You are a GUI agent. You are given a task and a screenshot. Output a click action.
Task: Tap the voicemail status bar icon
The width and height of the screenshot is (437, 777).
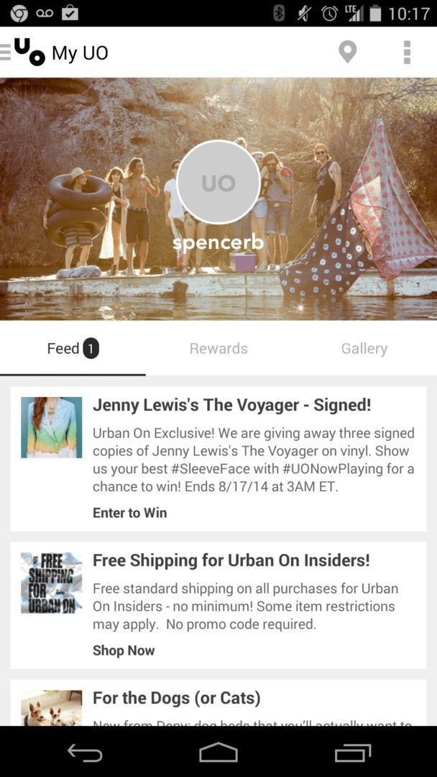pos(44,14)
